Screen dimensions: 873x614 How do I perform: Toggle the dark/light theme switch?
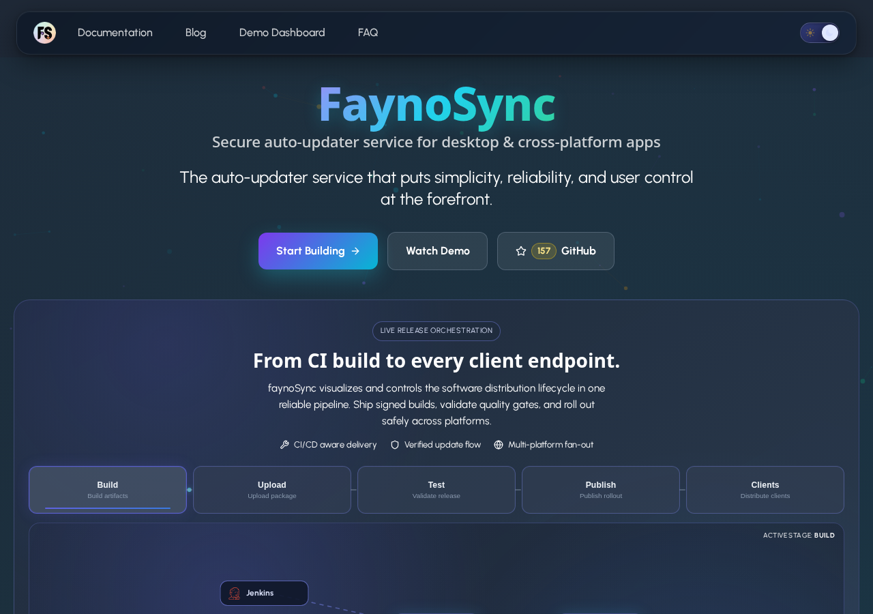[x=820, y=33]
